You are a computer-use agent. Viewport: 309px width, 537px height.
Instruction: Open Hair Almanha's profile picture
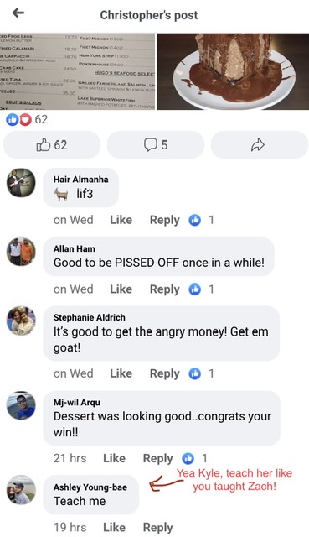(x=21, y=183)
